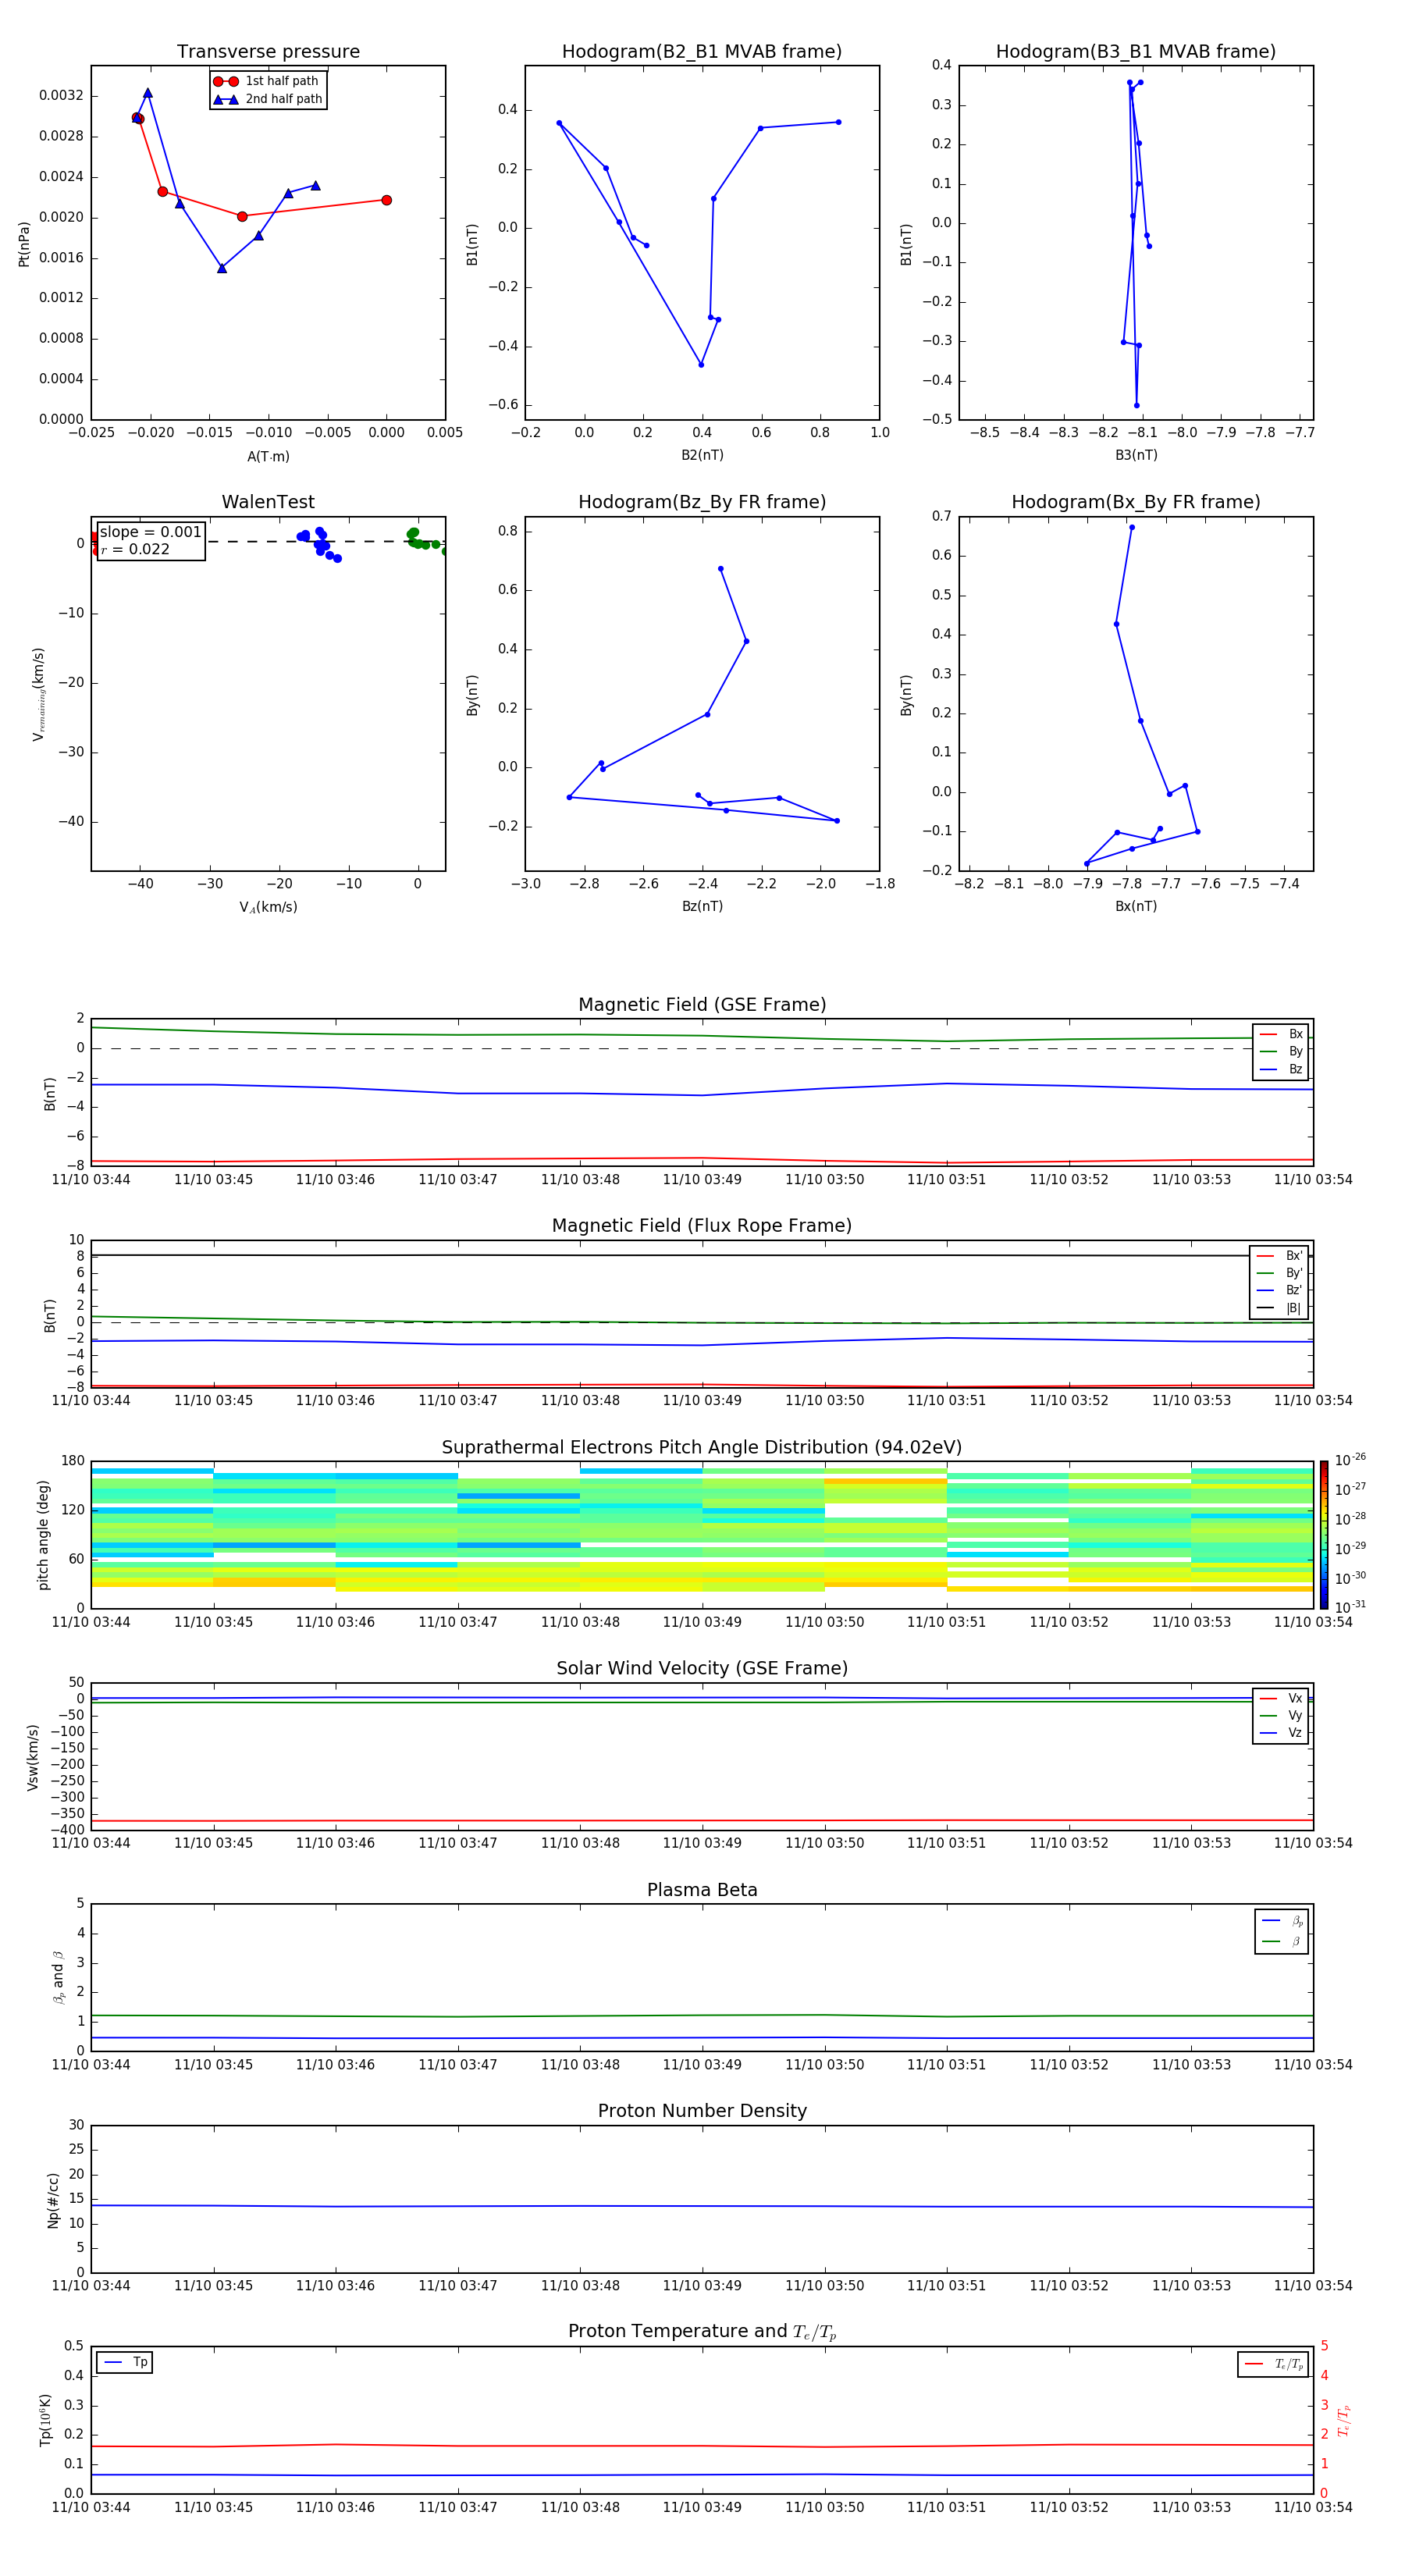Click the '1st half path' legend entry
The image size is (1405, 2576).
point(266,81)
